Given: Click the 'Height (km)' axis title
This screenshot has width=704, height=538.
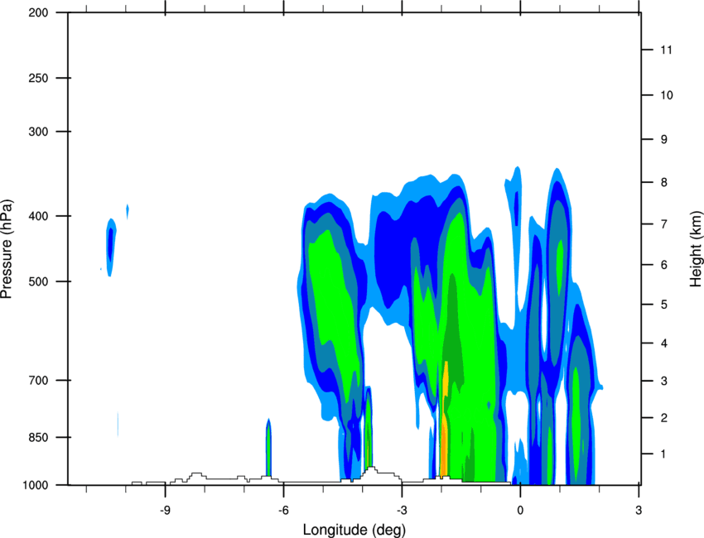Looking at the screenshot, I should point(696,249).
